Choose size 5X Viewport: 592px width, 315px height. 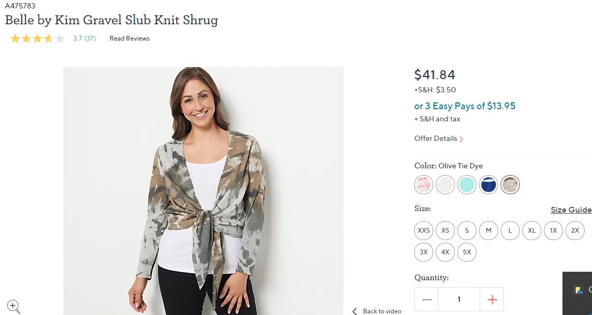point(466,252)
